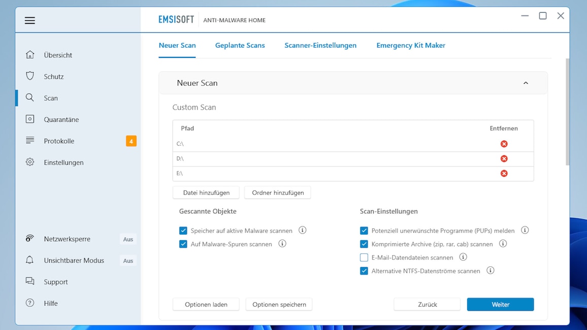Show info for Auf Malware-Spuren scannen

(282, 244)
